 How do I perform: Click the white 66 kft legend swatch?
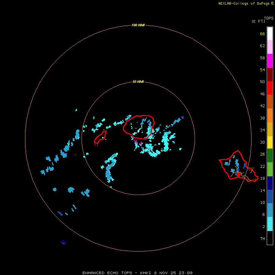[x=270, y=34]
